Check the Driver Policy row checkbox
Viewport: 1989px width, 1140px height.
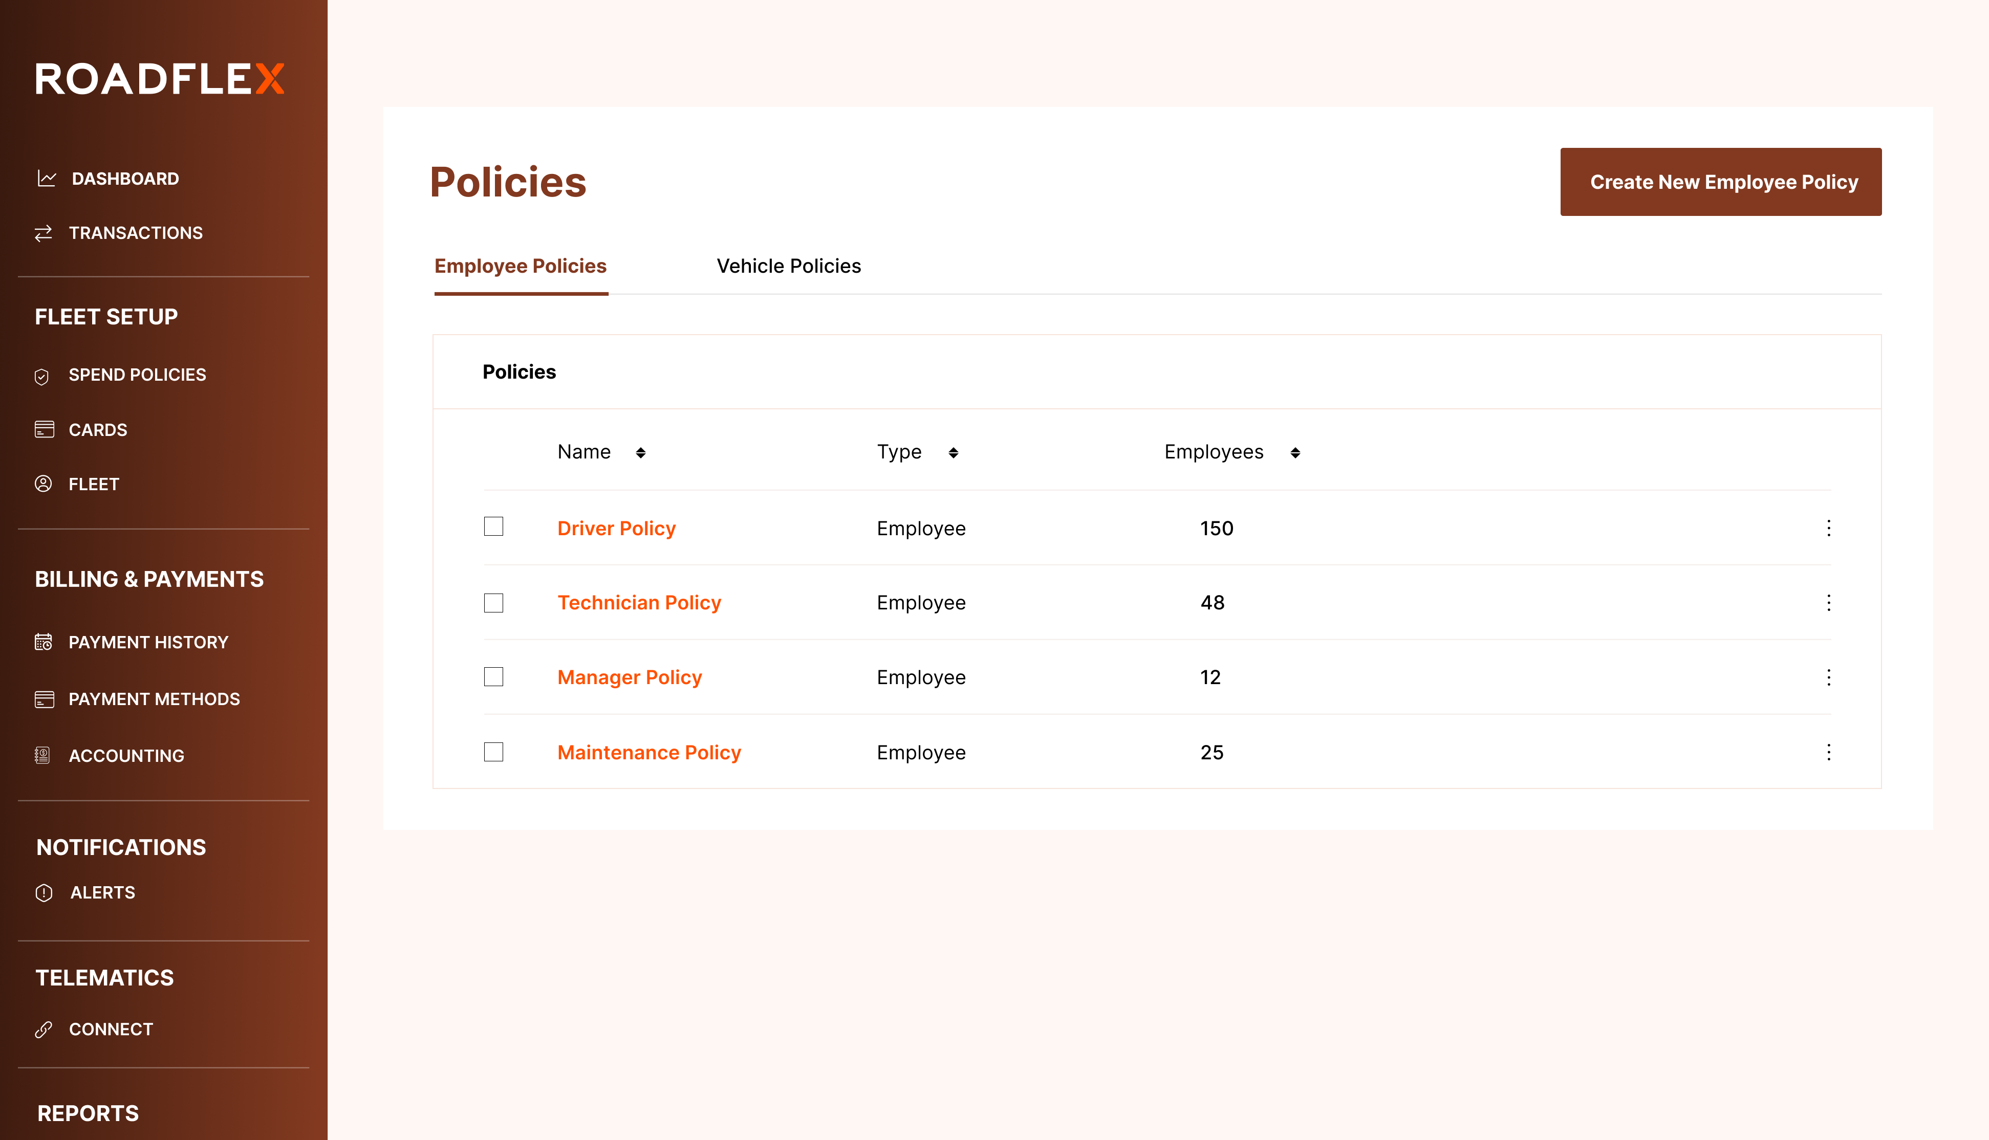[x=493, y=528]
